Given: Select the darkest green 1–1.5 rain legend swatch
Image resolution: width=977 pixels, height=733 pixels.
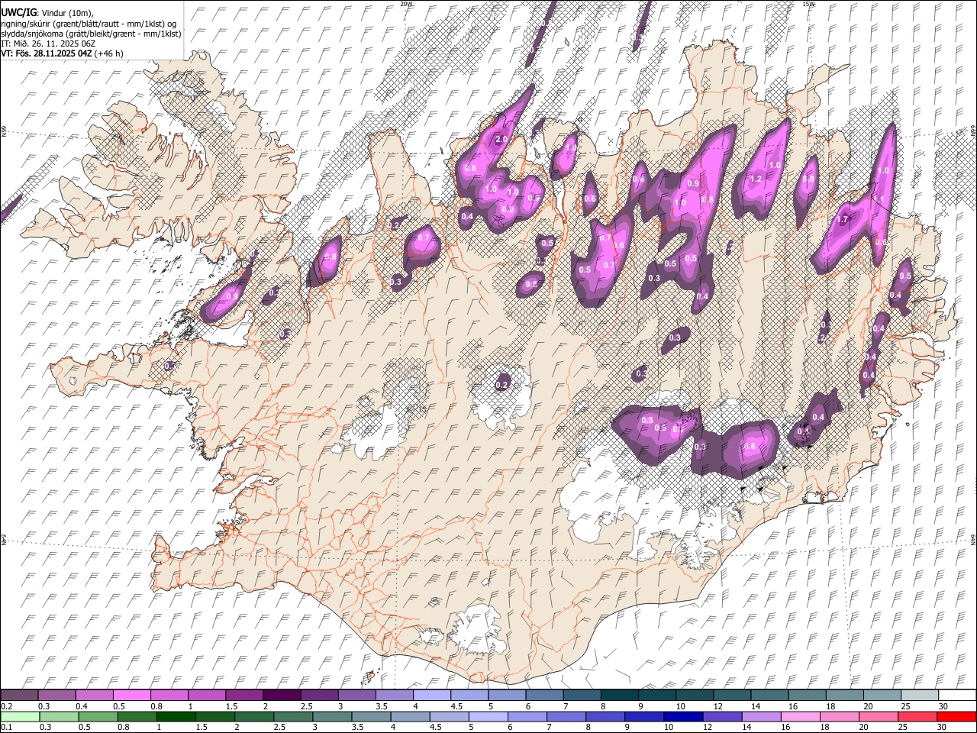Looking at the screenshot, I should click(176, 716).
